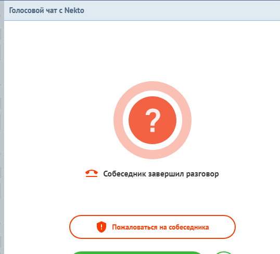The image size is (280, 254).
Task: Report the interlocutor via Пожаловаться на собеседника
Action: coord(152,227)
